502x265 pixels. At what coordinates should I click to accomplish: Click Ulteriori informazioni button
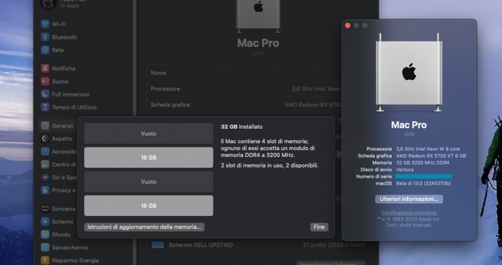tap(409, 199)
